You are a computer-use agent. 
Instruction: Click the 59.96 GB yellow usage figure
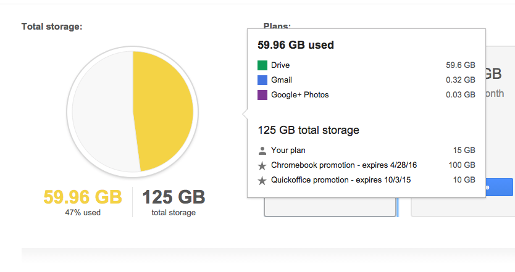point(83,197)
